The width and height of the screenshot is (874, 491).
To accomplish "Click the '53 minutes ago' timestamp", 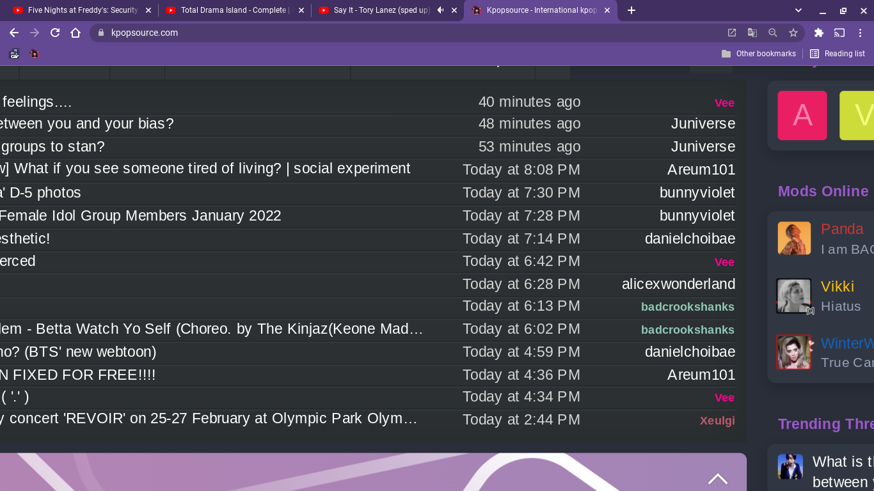I will coord(530,146).
